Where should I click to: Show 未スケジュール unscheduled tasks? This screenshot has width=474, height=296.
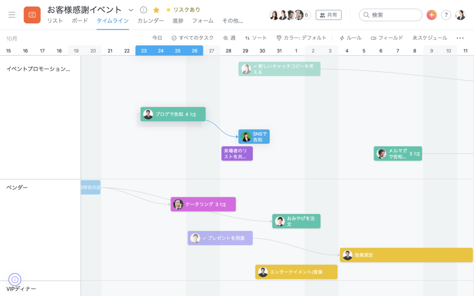(429, 38)
